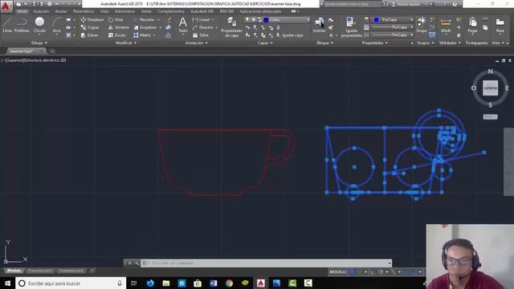514x289 pixels.
Task: Click the Desplazar (move) tool
Action: pos(92,19)
